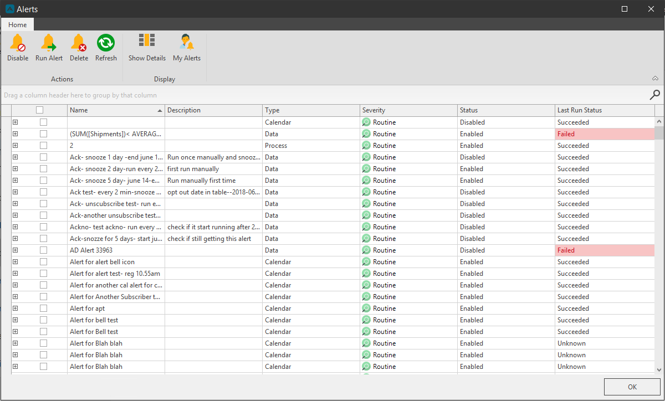Click severity icon for Alert for bell test
Screen dimensions: 665x401
coord(366,320)
